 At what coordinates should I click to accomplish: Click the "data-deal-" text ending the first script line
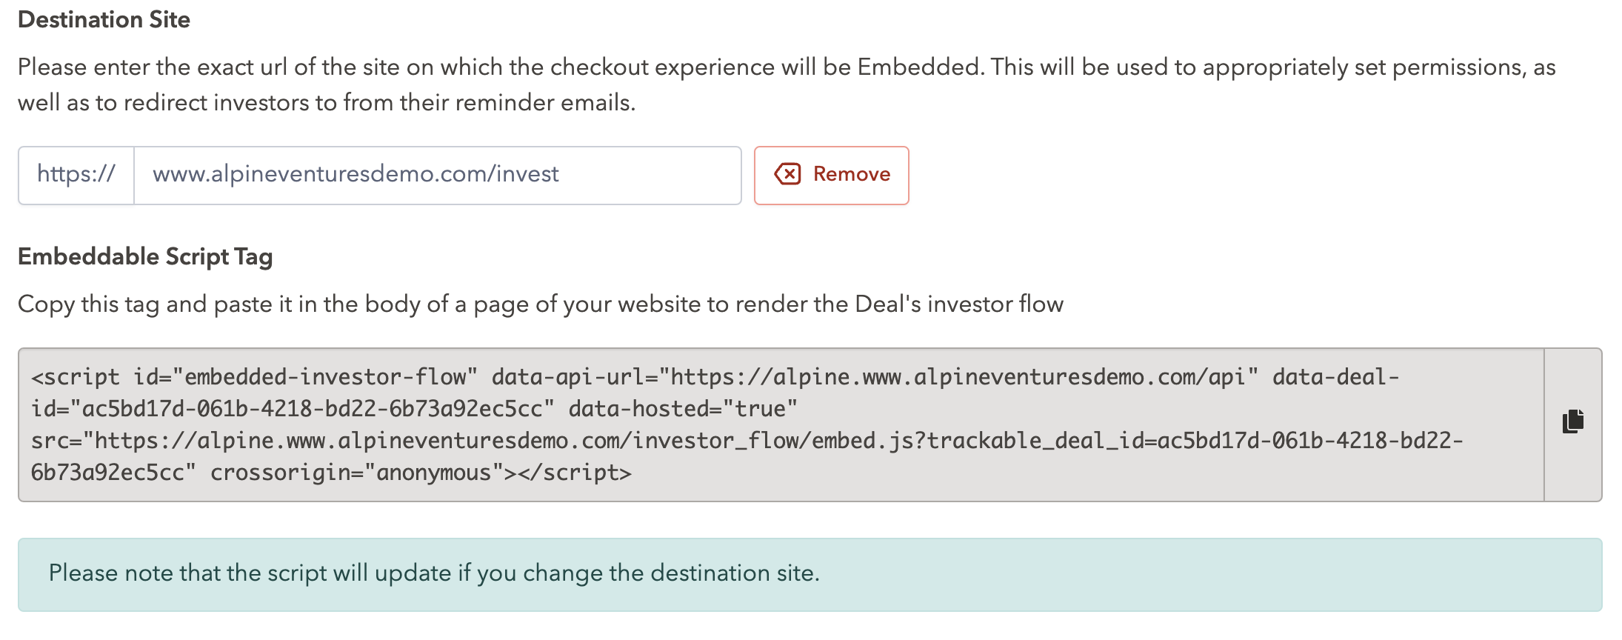click(x=1335, y=377)
